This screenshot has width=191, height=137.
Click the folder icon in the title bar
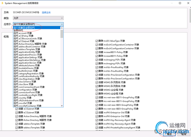tap(2, 3)
